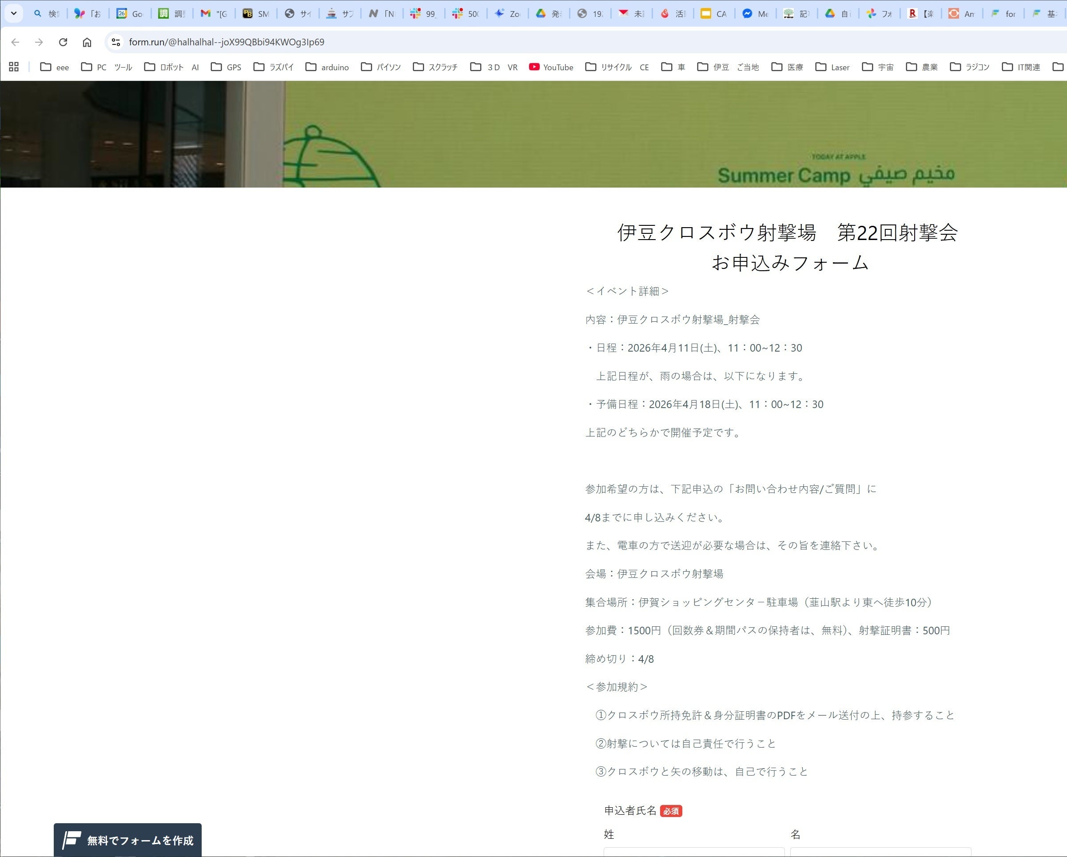
Task: Click the browser reload icon
Action: pyautogui.click(x=63, y=42)
